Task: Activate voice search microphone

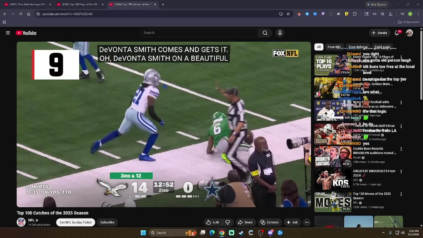Action: 280,33
